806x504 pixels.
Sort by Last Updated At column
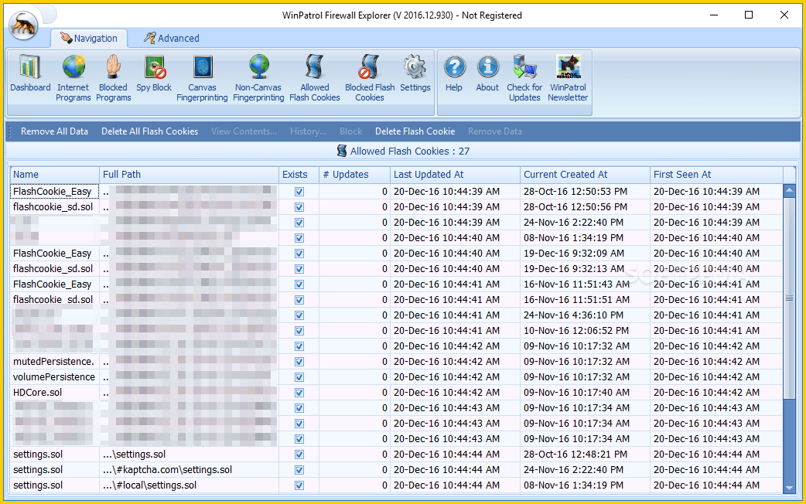456,175
